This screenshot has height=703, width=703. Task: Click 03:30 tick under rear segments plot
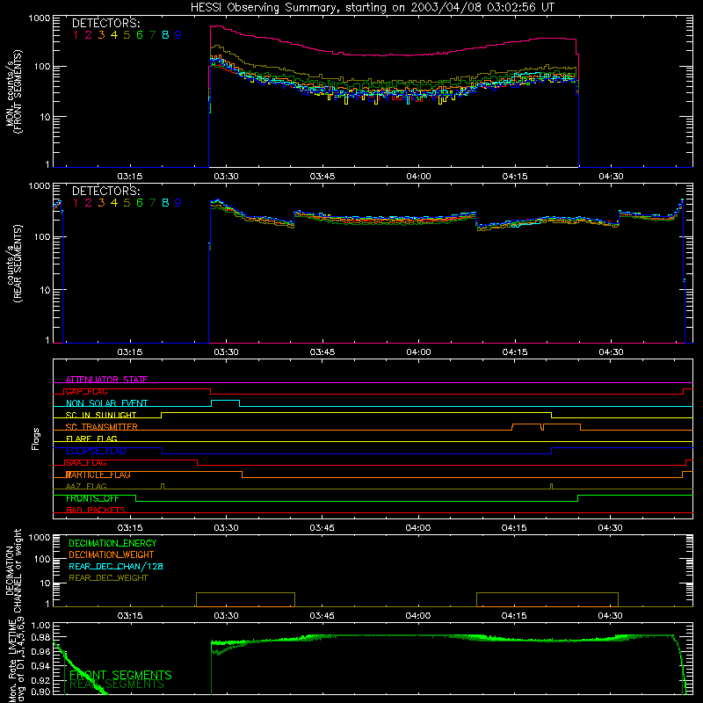click(226, 352)
